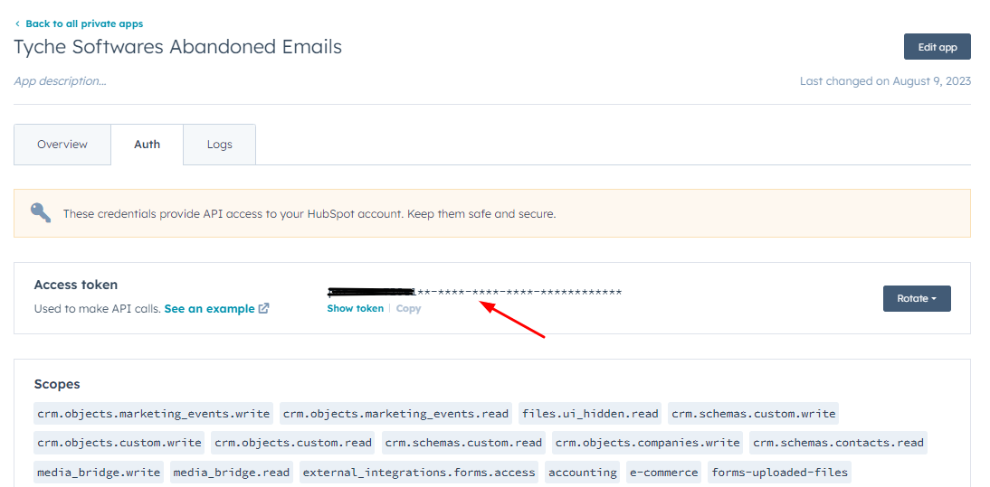Select the files.ui_hidden.read scope tag
The image size is (990, 487).
590,414
